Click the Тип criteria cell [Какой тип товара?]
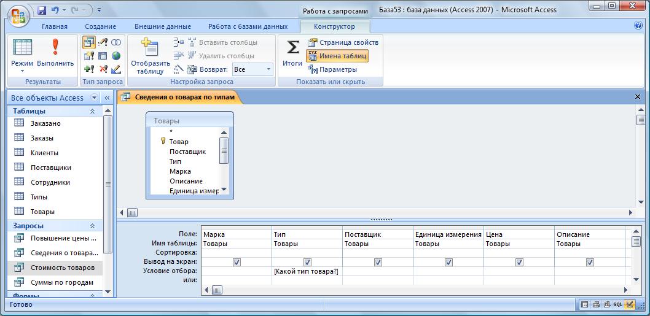Image resolution: width=650 pixels, height=316 pixels. pos(307,271)
